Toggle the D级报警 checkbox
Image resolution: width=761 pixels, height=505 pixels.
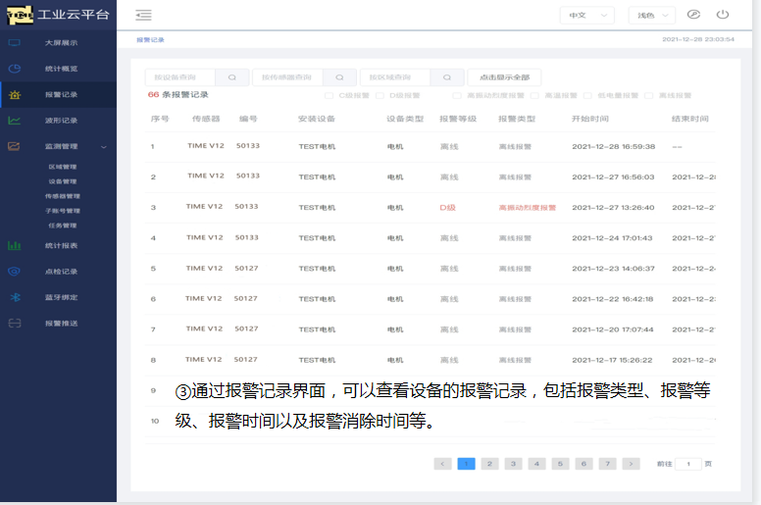pyautogui.click(x=380, y=96)
